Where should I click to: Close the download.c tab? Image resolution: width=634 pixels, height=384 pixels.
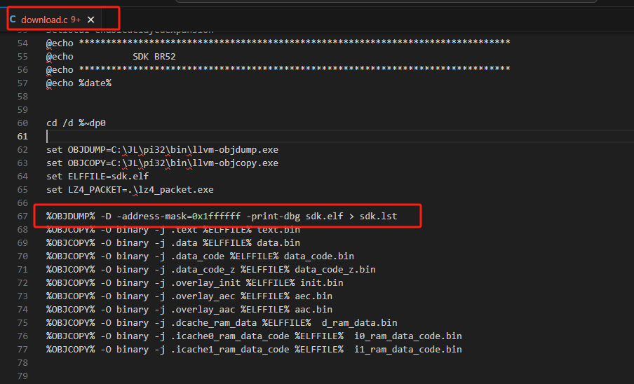(91, 20)
